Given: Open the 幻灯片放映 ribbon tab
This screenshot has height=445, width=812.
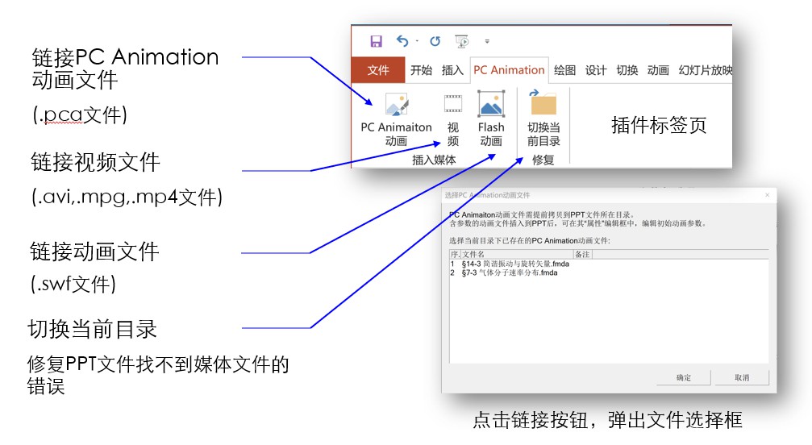Looking at the screenshot, I should [x=705, y=70].
